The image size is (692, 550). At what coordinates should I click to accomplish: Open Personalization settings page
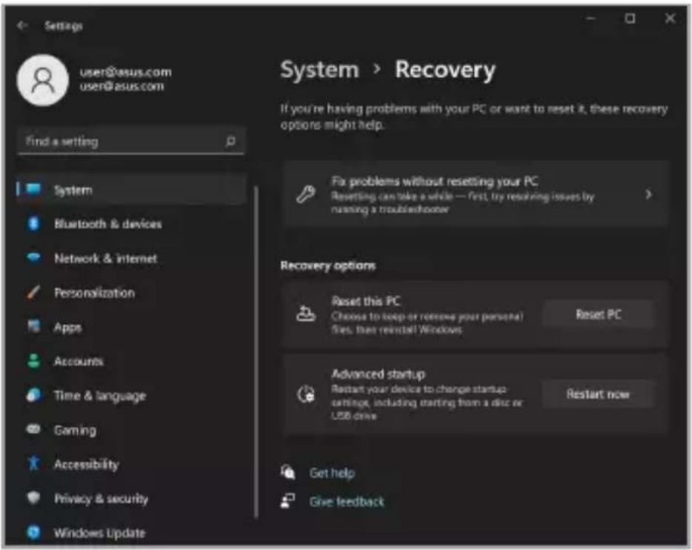pos(130,292)
